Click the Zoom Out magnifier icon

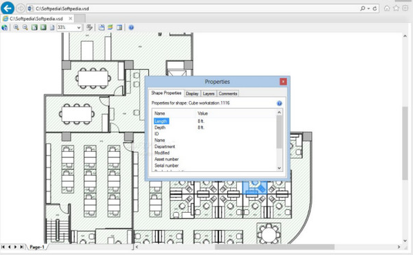25,28
